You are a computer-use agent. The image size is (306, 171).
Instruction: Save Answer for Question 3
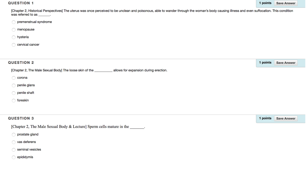(286, 118)
